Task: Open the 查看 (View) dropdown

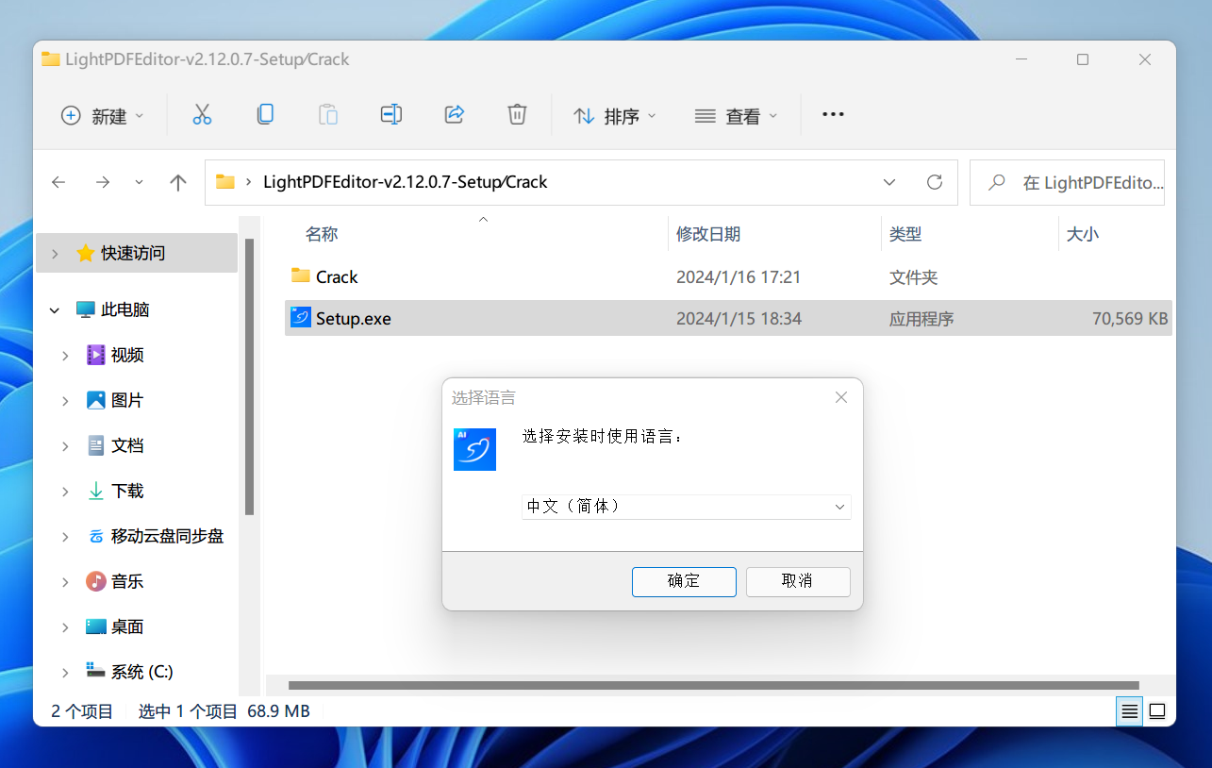Action: click(x=736, y=116)
